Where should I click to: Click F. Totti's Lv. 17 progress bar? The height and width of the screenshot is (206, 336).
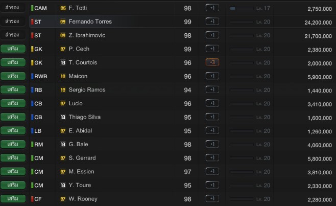[242, 8]
